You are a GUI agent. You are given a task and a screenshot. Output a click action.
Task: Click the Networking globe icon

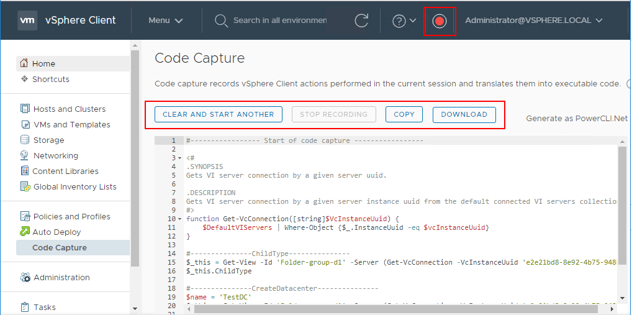click(x=25, y=155)
